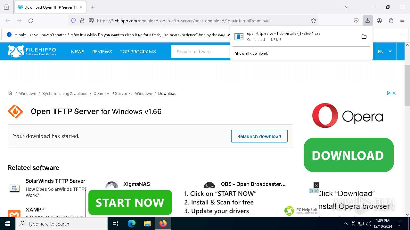Click the taskbar Type here to search box

(x=61, y=224)
